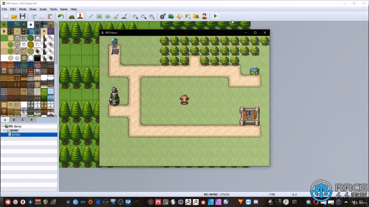Click the 6,2 coordinates status text
The image size is (369, 207).
(295, 195)
